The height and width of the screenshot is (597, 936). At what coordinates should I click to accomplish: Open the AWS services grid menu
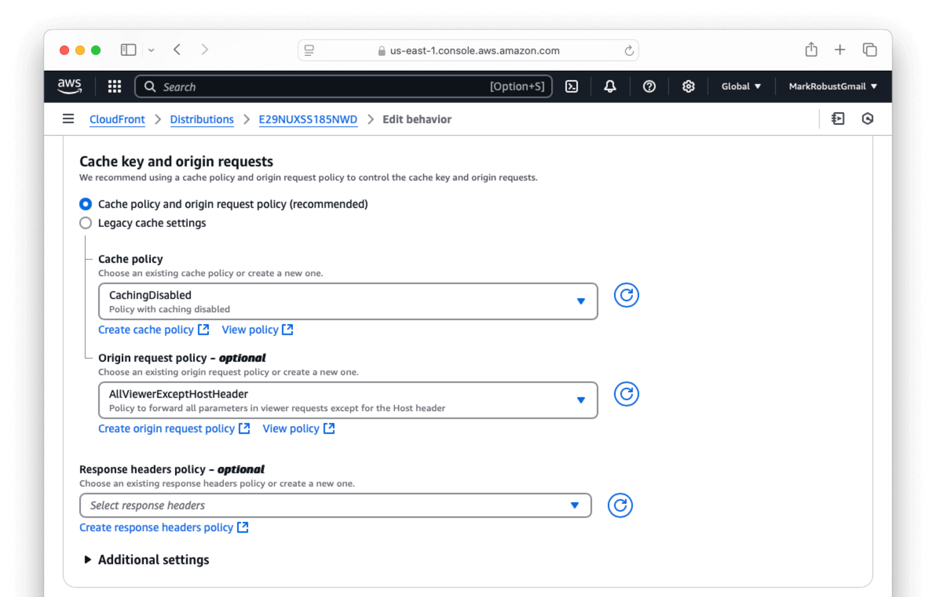114,86
